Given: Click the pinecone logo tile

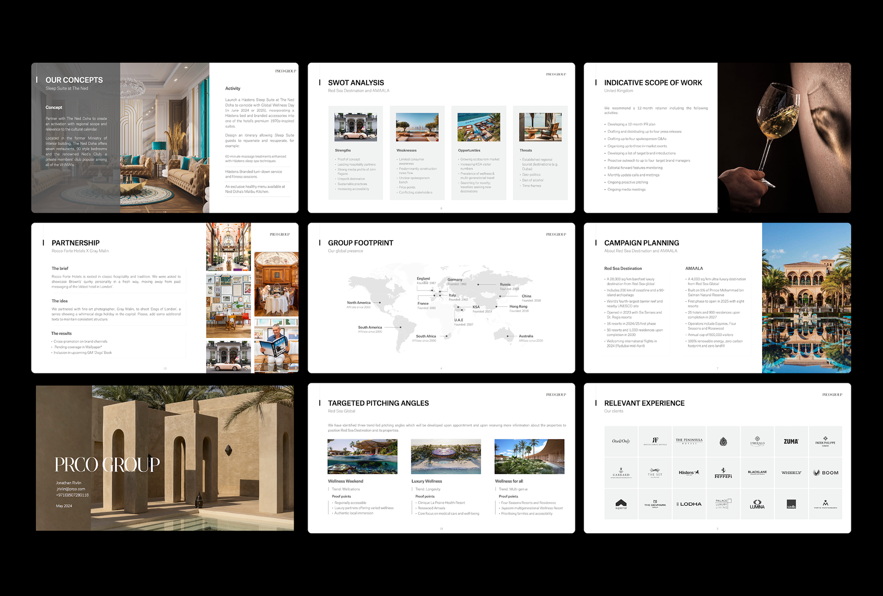Looking at the screenshot, I should coord(723,441).
